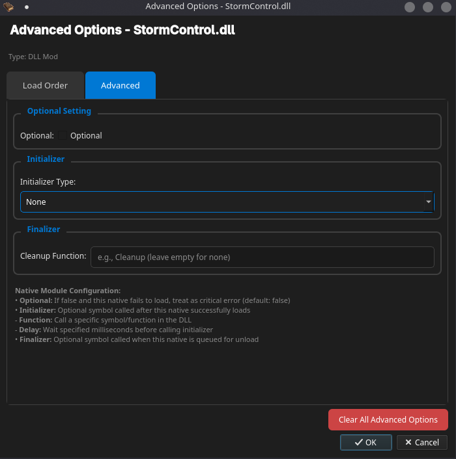456x459 pixels.
Task: Click the Cleanup Function label
Action: tap(53, 256)
